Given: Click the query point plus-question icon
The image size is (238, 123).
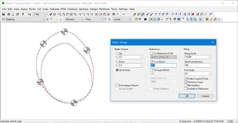Looking at the screenshot, I should (148, 14).
